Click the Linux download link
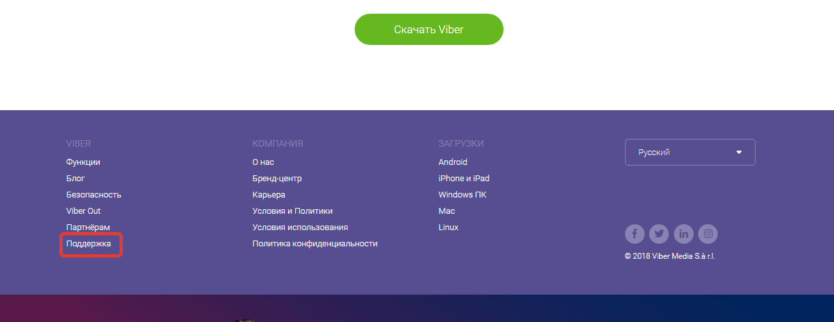Viewport: 834px width, 322px height. pos(449,227)
